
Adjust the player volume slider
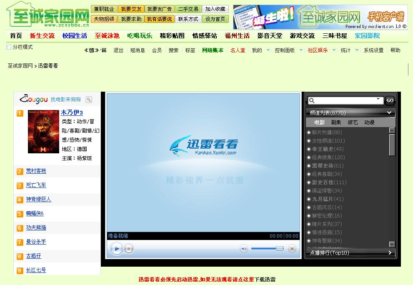point(267,248)
